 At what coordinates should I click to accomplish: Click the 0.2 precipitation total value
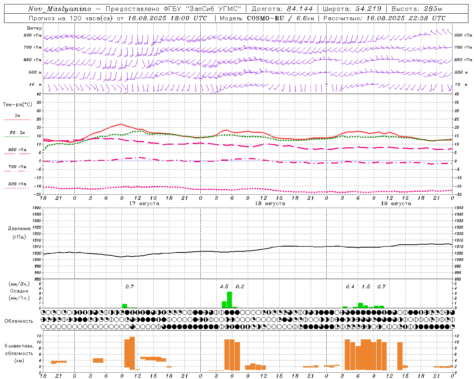click(240, 286)
